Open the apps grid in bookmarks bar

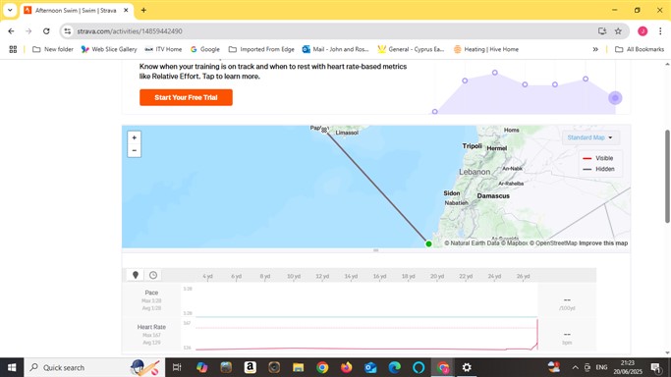[13, 50]
